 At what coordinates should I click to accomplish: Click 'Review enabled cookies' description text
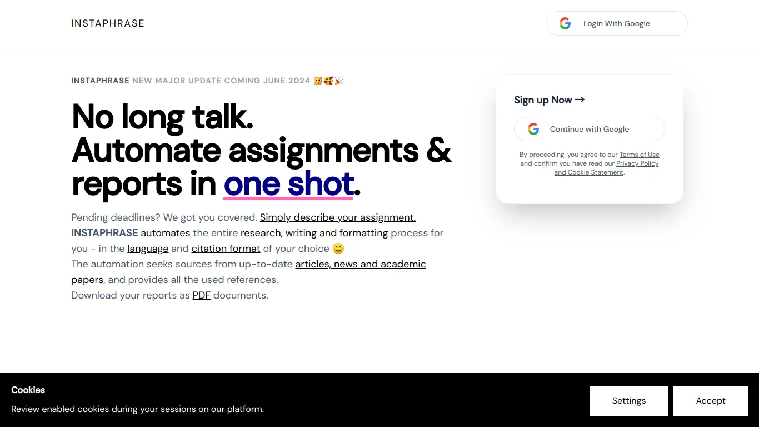pyautogui.click(x=137, y=409)
